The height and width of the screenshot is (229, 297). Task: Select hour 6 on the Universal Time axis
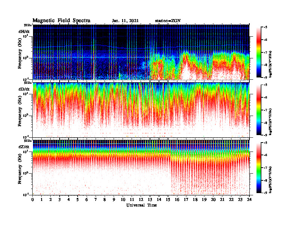click(x=87, y=200)
